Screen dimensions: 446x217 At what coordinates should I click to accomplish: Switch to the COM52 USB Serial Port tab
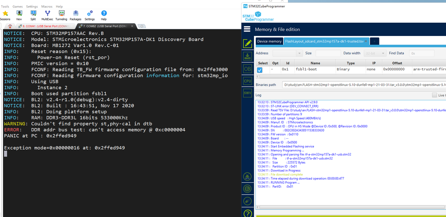(x=105, y=26)
